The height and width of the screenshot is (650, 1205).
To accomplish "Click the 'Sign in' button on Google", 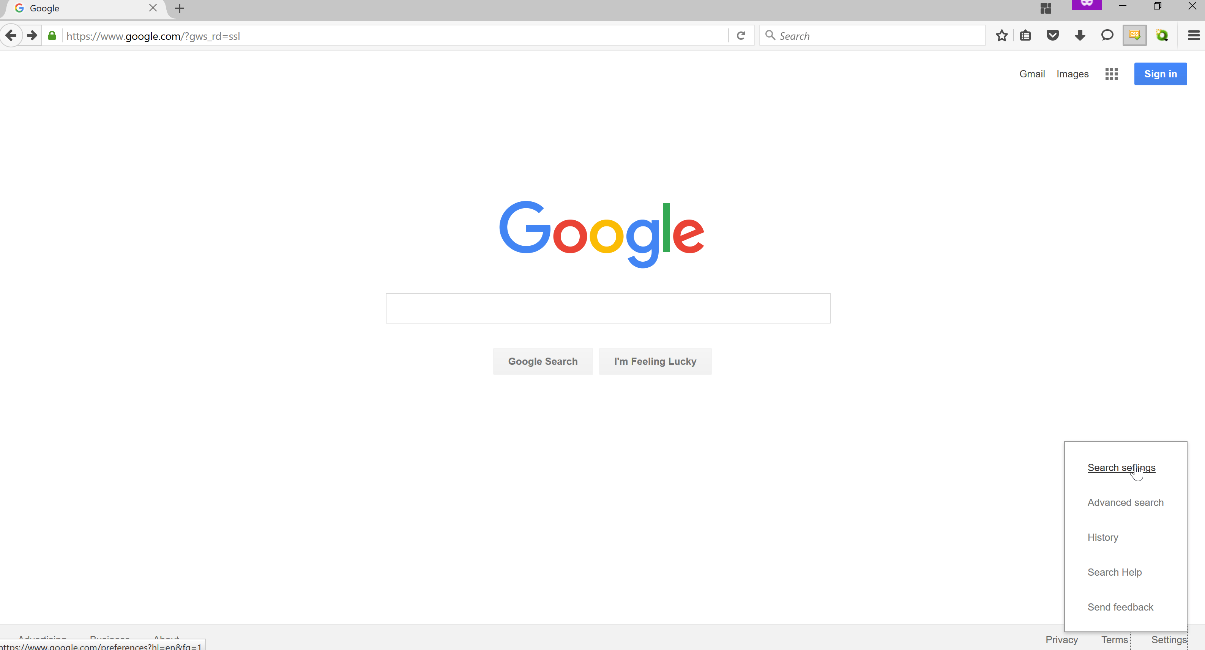I will [x=1161, y=74].
